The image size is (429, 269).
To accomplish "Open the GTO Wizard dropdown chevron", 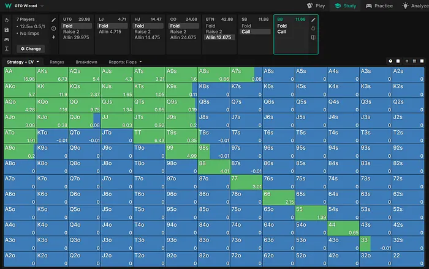I will click(x=42, y=6).
